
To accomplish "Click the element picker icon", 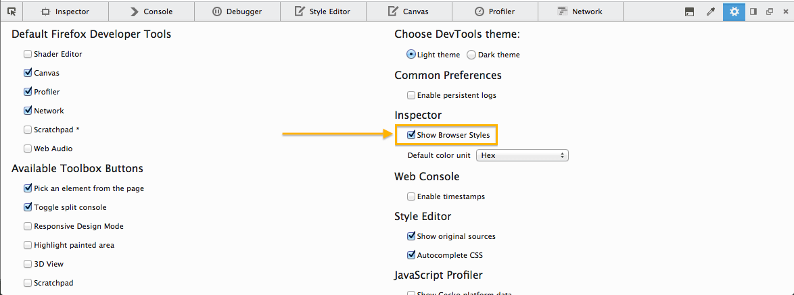I will click(x=12, y=11).
